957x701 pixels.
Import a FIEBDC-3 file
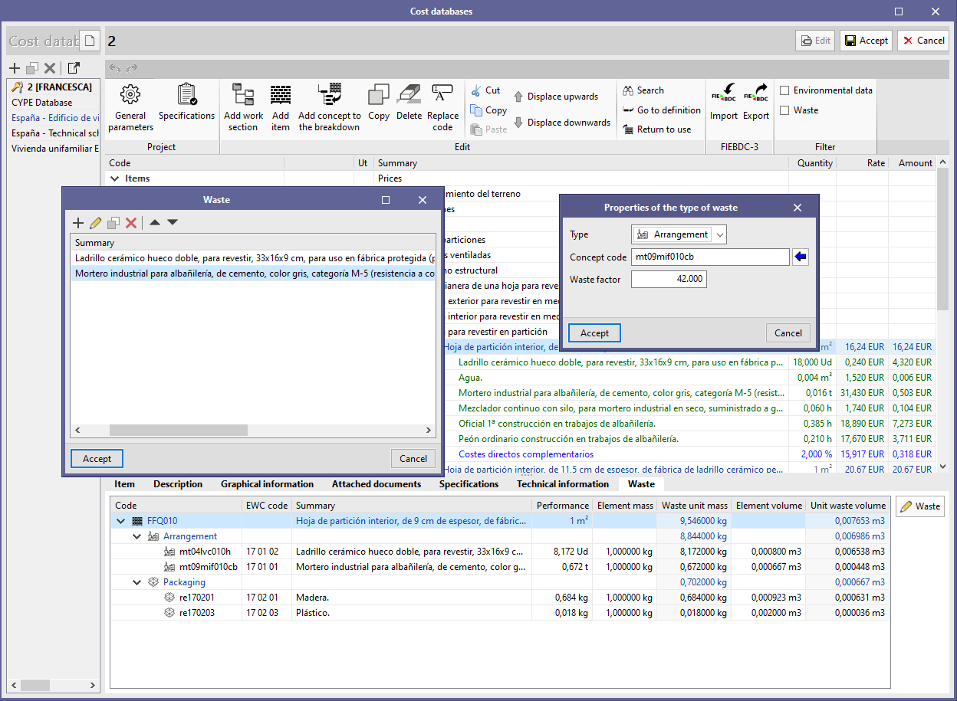723,102
